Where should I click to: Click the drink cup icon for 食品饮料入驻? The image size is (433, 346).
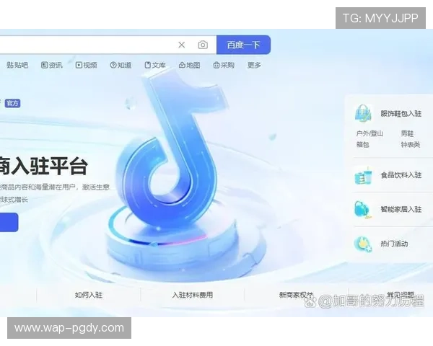point(363,175)
